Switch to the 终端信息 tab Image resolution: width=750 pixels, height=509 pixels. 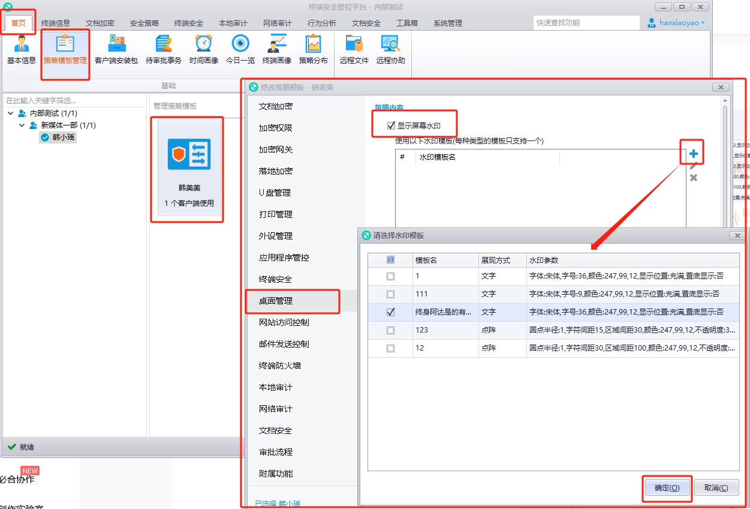pyautogui.click(x=56, y=23)
